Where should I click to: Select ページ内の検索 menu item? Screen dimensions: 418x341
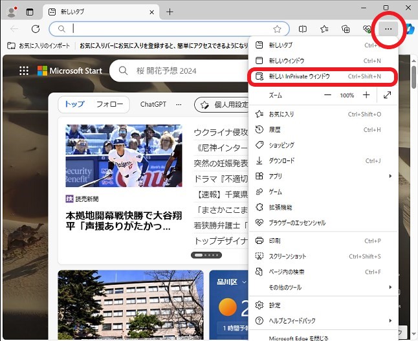pos(323,272)
